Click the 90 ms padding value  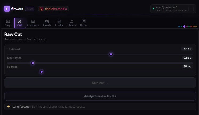(x=187, y=67)
